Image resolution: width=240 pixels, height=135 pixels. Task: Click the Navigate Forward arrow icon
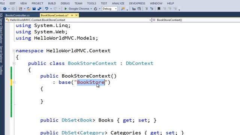click(13, 9)
